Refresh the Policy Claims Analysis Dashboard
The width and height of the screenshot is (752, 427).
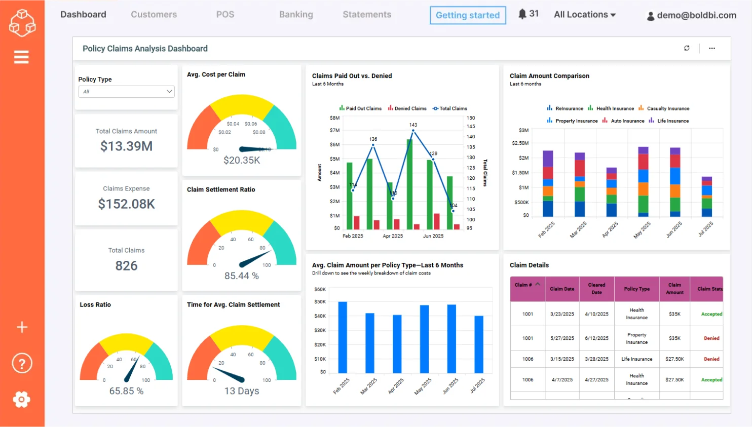[687, 48]
